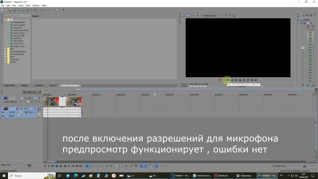Toggle Enable Snapping in timeline toolbar
Viewport: 318px width, 179px height.
coord(141,166)
